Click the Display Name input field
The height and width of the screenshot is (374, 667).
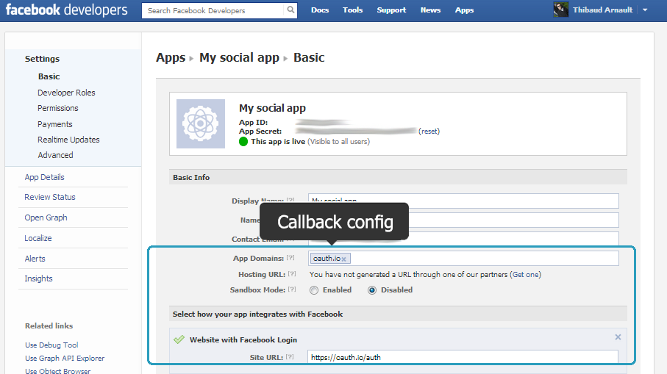click(464, 201)
